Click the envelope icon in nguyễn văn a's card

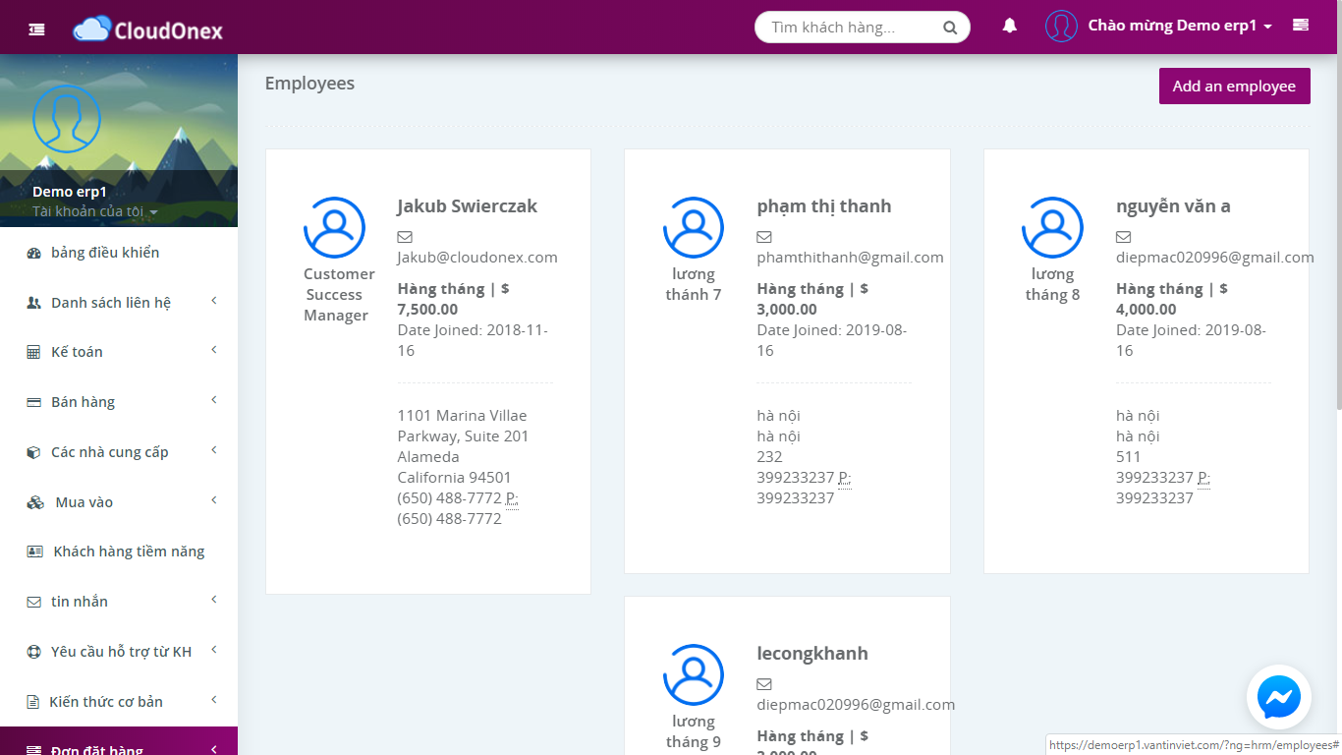(1124, 237)
